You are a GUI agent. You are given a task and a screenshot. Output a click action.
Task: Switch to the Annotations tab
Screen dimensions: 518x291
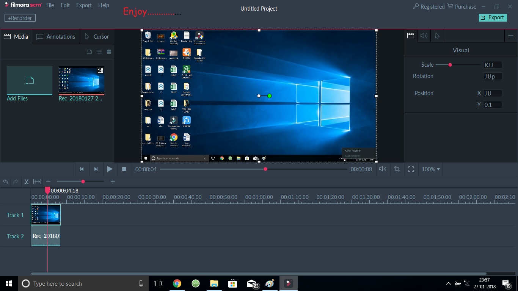click(56, 37)
